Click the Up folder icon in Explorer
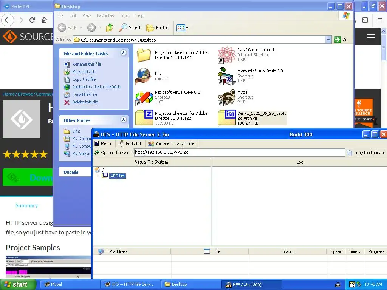The image size is (387, 290). pyautogui.click(x=110, y=28)
